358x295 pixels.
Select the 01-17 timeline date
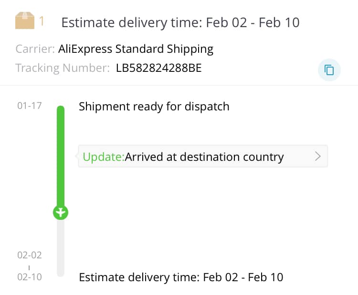click(x=30, y=106)
